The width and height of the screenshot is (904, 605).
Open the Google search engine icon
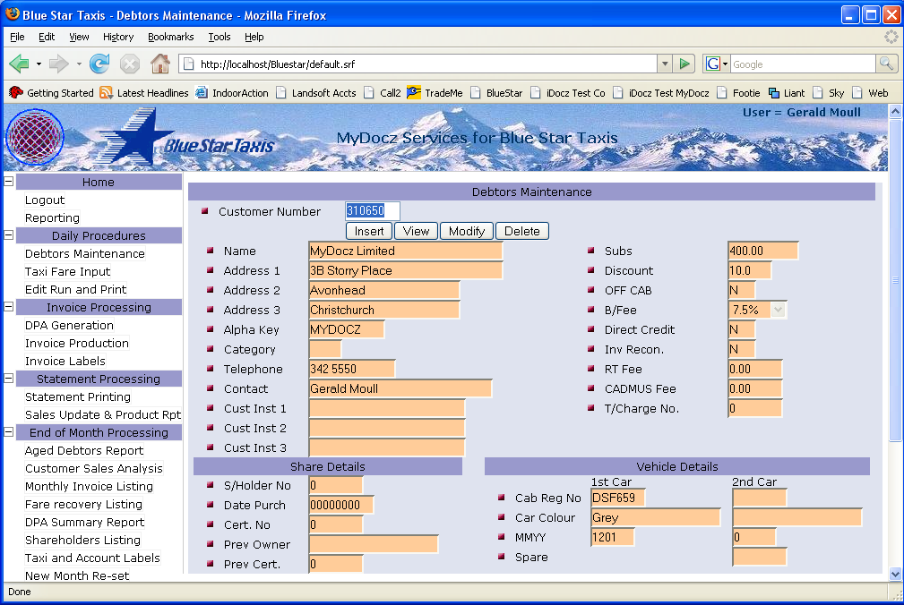click(x=713, y=64)
